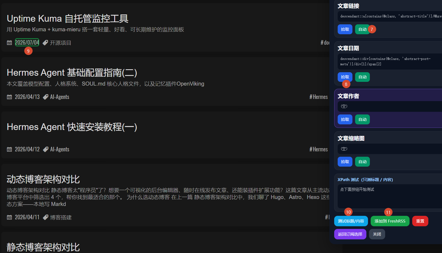
Task: Click the calendar icon beside 2026/04/11
Action: [x=9, y=217]
